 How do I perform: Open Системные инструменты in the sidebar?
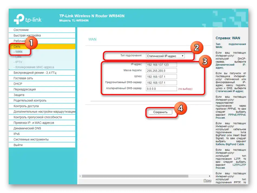pyautogui.click(x=42, y=140)
